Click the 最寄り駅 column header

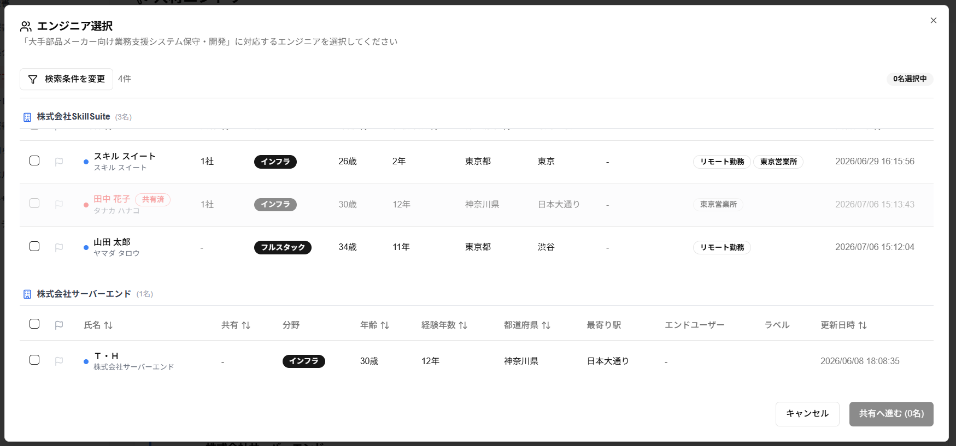pos(604,325)
